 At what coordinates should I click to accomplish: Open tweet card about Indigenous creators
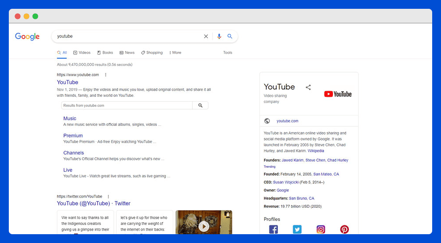coord(85,222)
